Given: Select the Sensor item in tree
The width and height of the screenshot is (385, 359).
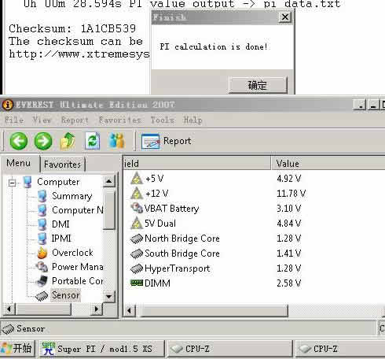Looking at the screenshot, I should click(x=58, y=295).
